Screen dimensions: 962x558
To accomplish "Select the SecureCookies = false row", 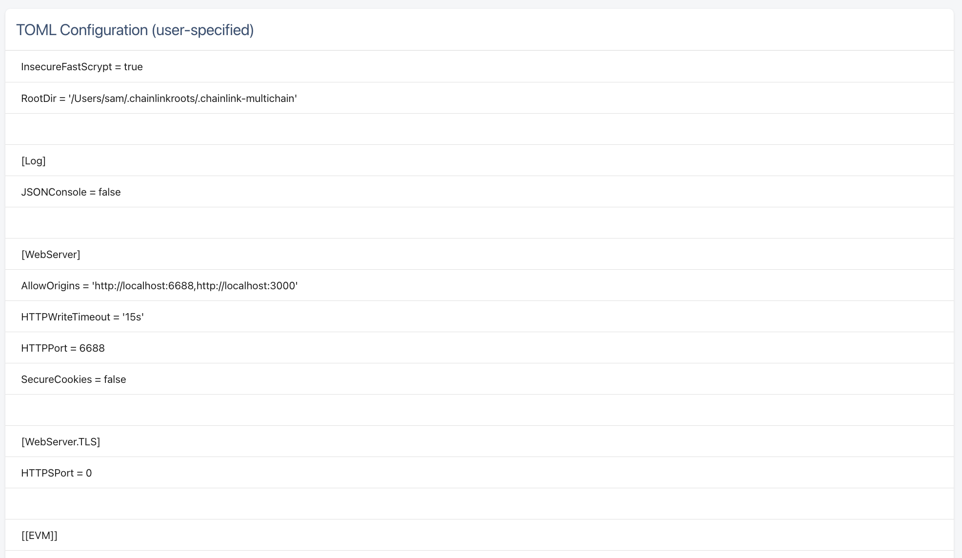I will (73, 379).
